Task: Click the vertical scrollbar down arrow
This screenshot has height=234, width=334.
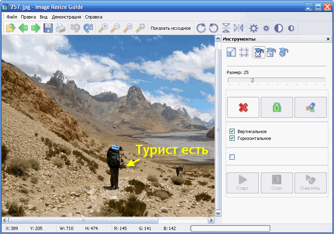Action: [218, 213]
